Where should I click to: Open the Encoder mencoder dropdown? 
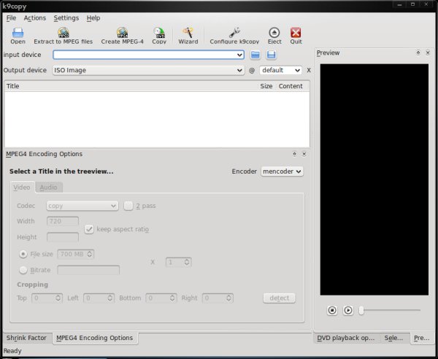[x=282, y=171]
